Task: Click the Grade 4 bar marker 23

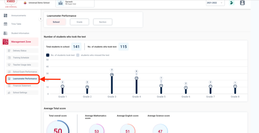Action: click(136, 78)
